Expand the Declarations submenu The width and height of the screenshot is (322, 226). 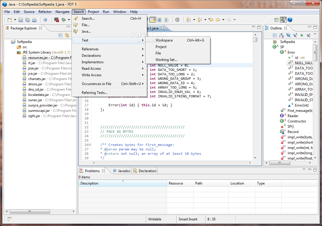click(x=109, y=56)
